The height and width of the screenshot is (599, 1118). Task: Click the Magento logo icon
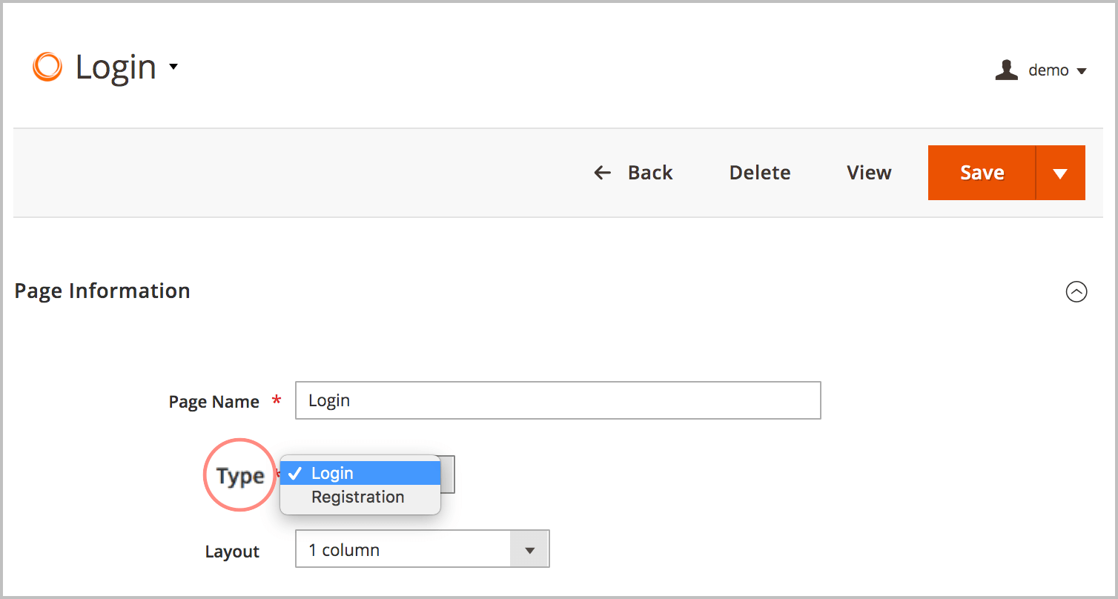coord(47,67)
